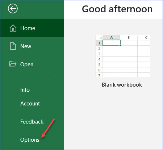Click the selected cell A1 in preview
The height and width of the screenshot is (150, 163).
(x=112, y=43)
